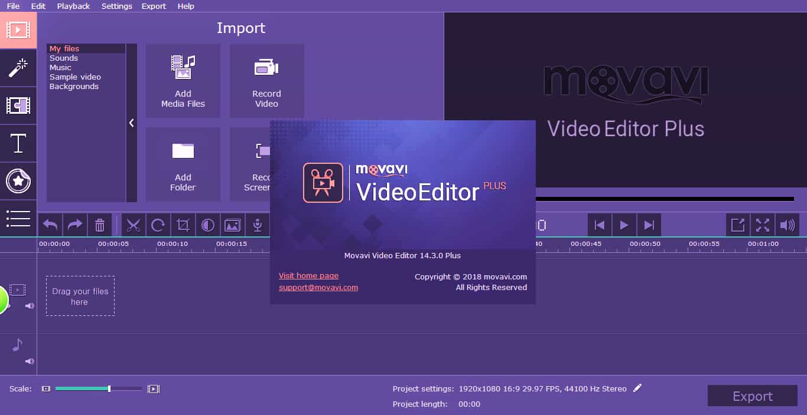Click support@movavi.com email link
The height and width of the screenshot is (415, 807).
click(x=318, y=288)
